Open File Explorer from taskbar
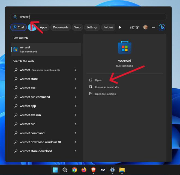This screenshot has height=175, width=180. (122, 170)
